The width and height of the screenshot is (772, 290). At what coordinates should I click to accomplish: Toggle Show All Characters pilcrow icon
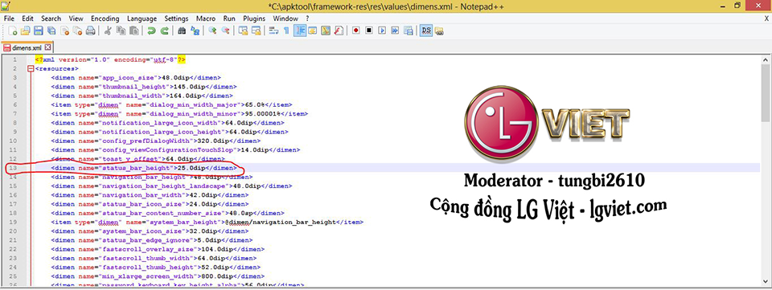click(x=286, y=31)
